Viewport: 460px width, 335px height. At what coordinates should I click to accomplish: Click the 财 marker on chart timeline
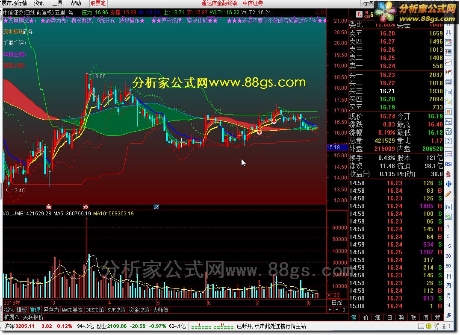coord(156,207)
